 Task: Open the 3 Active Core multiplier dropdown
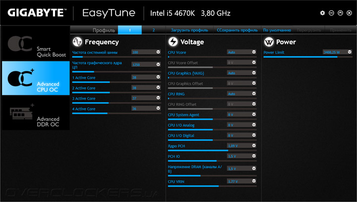158,98
